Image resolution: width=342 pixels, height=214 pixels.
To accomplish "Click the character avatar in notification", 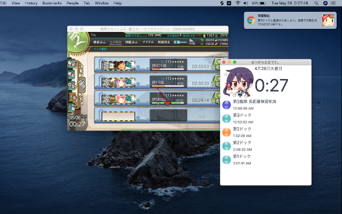I will [328, 20].
